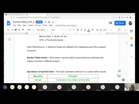Viewport: 139px width, 104px height.
Task: Click the 'allocate' table cell
Action: click(x=38, y=80)
